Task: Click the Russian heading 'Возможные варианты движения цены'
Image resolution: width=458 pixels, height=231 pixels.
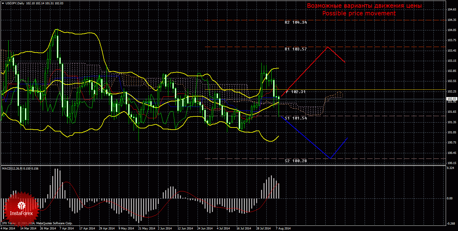Action: click(364, 6)
